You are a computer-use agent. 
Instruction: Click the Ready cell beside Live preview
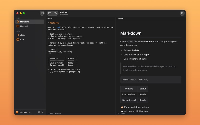(x=143, y=94)
